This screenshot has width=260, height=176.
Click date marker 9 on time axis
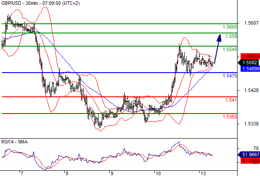[111, 173]
